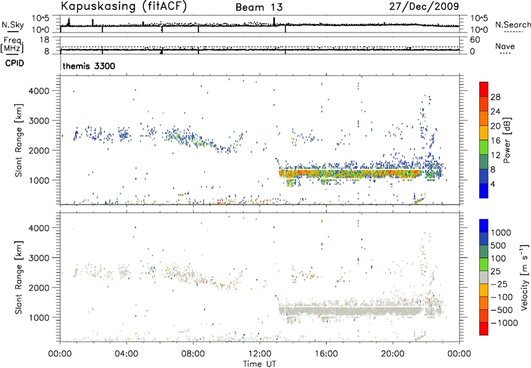Select the Beam 13 label
This screenshot has width=531, height=368.
[x=259, y=7]
